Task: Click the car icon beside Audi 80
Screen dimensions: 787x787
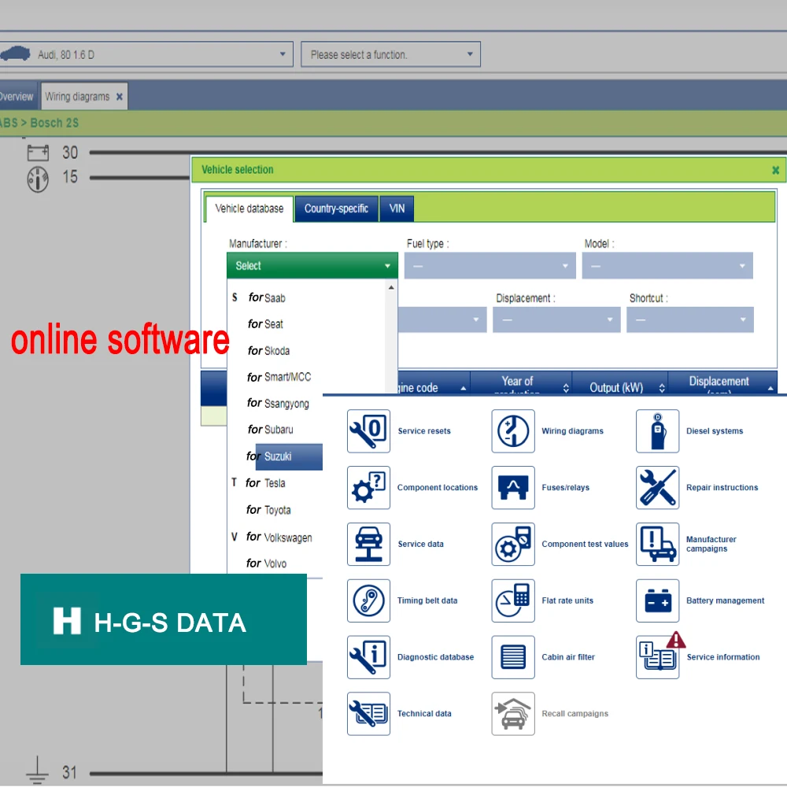Action: 15,54
